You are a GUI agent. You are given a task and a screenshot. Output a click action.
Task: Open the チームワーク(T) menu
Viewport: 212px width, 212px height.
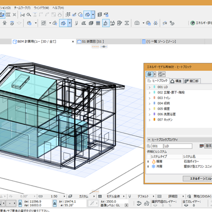click(22, 8)
